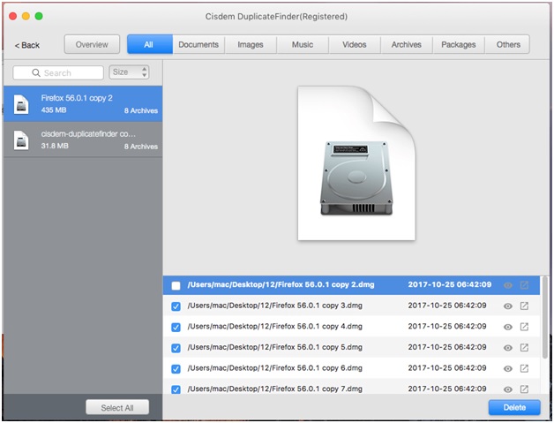Click the disk image preview thumbnail
This screenshot has height=423, width=554.
point(356,163)
